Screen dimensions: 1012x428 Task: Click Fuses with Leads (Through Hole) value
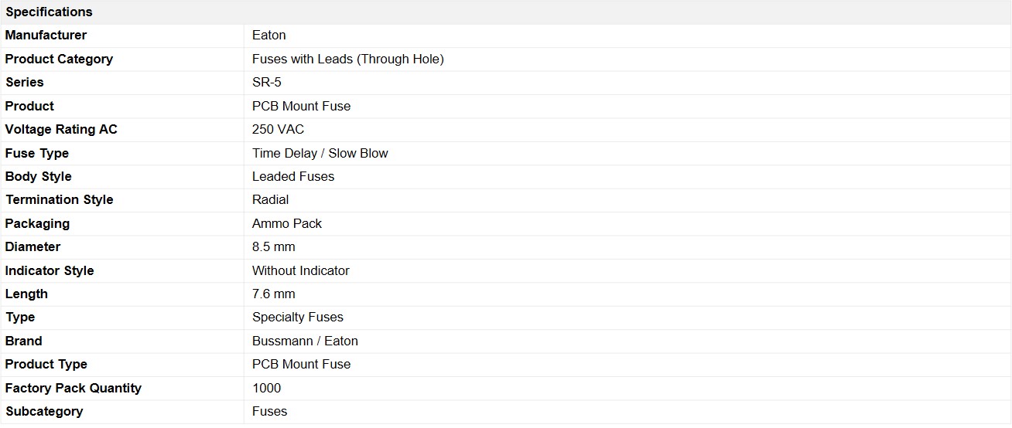coord(348,59)
